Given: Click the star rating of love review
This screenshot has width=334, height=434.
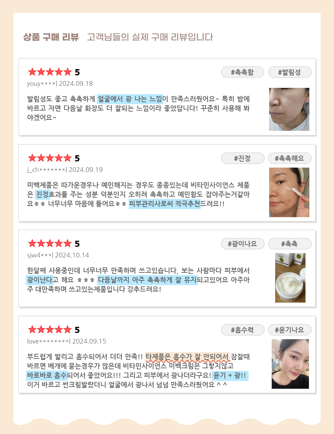Looking at the screenshot, I should (x=50, y=330).
